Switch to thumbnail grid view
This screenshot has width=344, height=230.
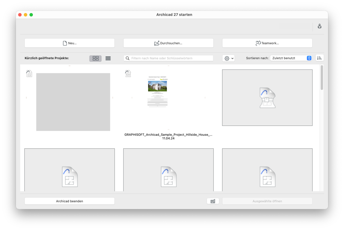pyautogui.click(x=95, y=58)
